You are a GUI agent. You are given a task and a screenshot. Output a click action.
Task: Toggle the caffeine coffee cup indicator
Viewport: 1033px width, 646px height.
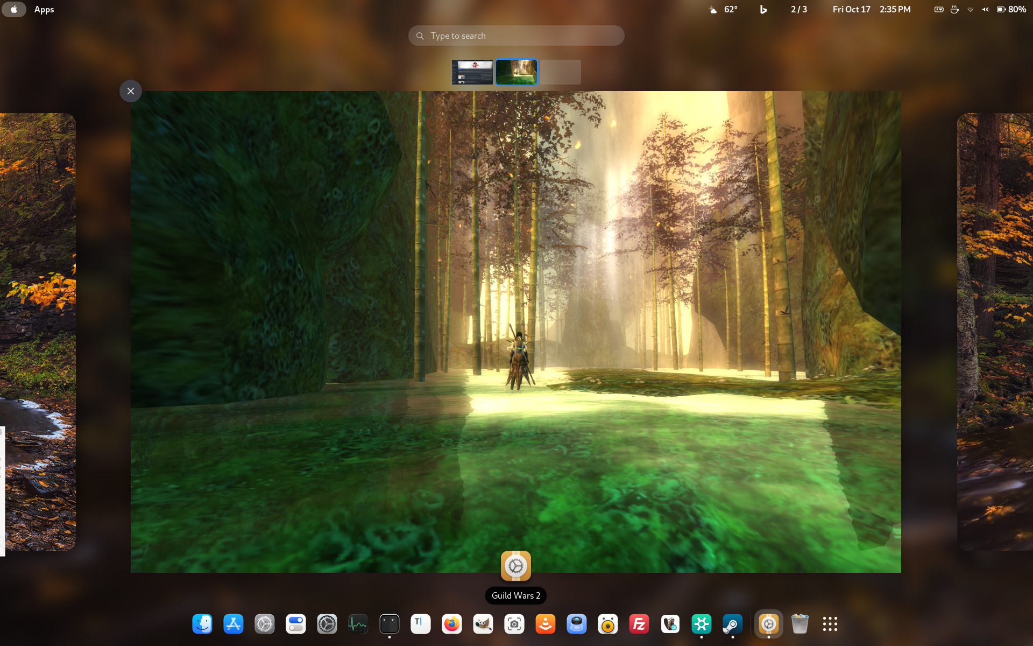tap(954, 9)
